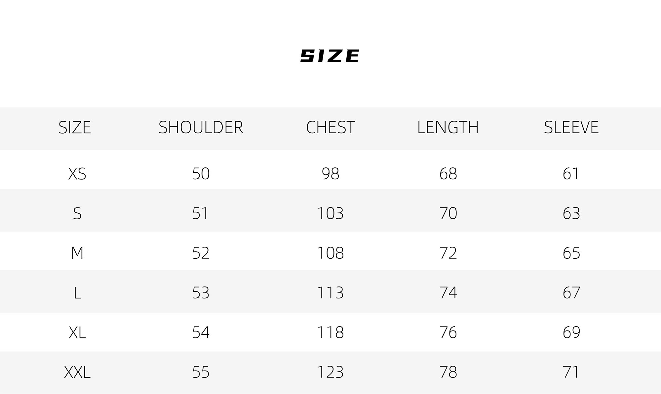This screenshot has height=394, width=661.
Task: Click sleeve value 61 for XS
Action: click(x=571, y=174)
